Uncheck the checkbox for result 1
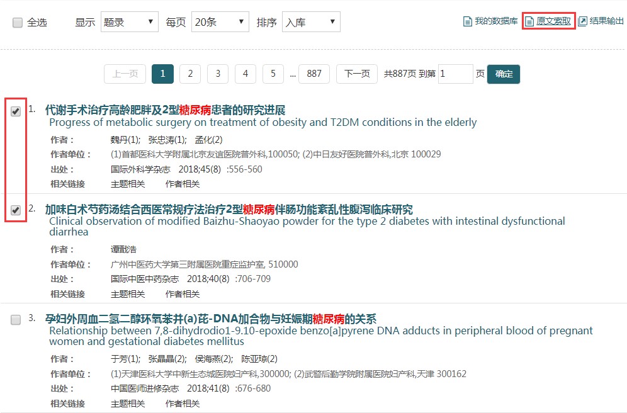Viewport: 627px width, 413px height. (16, 111)
